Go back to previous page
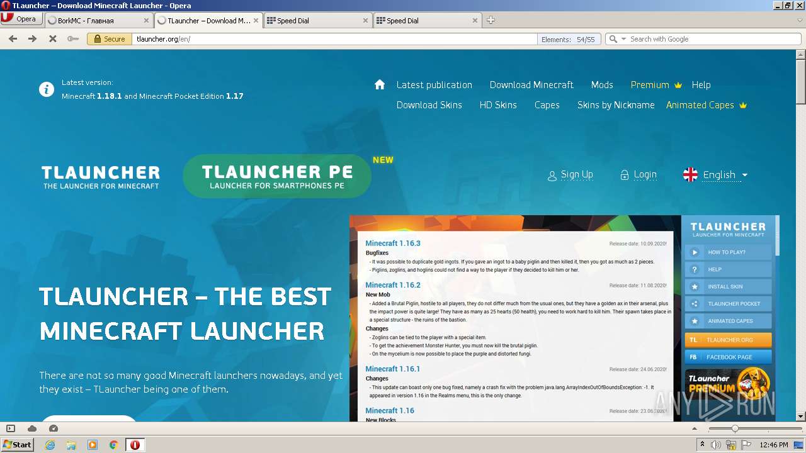This screenshot has height=453, width=806. [x=13, y=39]
